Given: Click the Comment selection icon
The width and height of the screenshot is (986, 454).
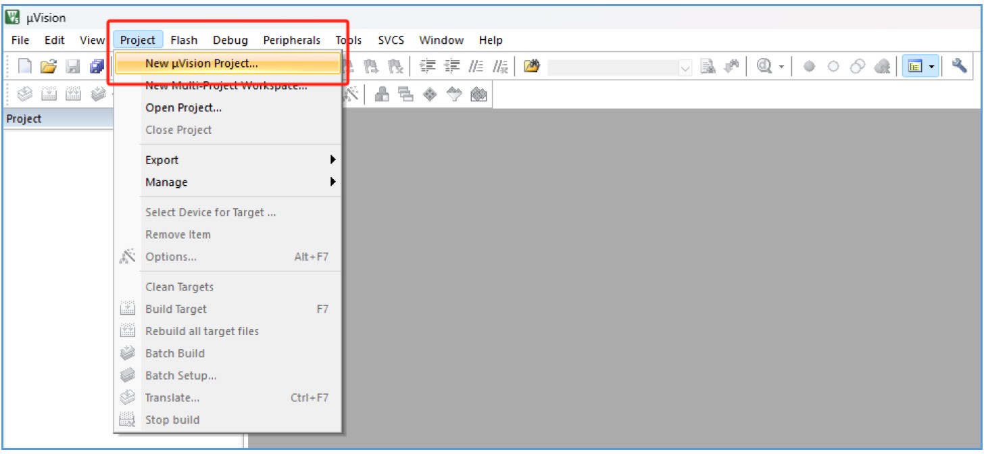Looking at the screenshot, I should (x=476, y=66).
